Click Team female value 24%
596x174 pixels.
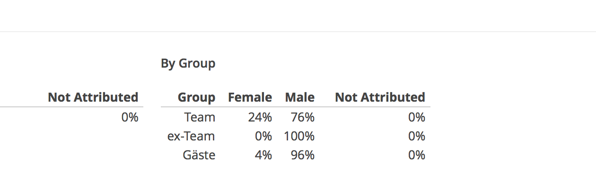point(260,117)
